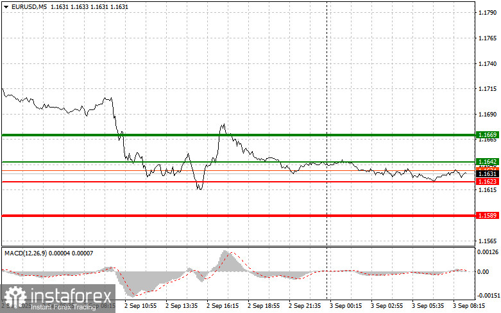Click the time label 3 Sep 00:15

[x=346, y=306]
